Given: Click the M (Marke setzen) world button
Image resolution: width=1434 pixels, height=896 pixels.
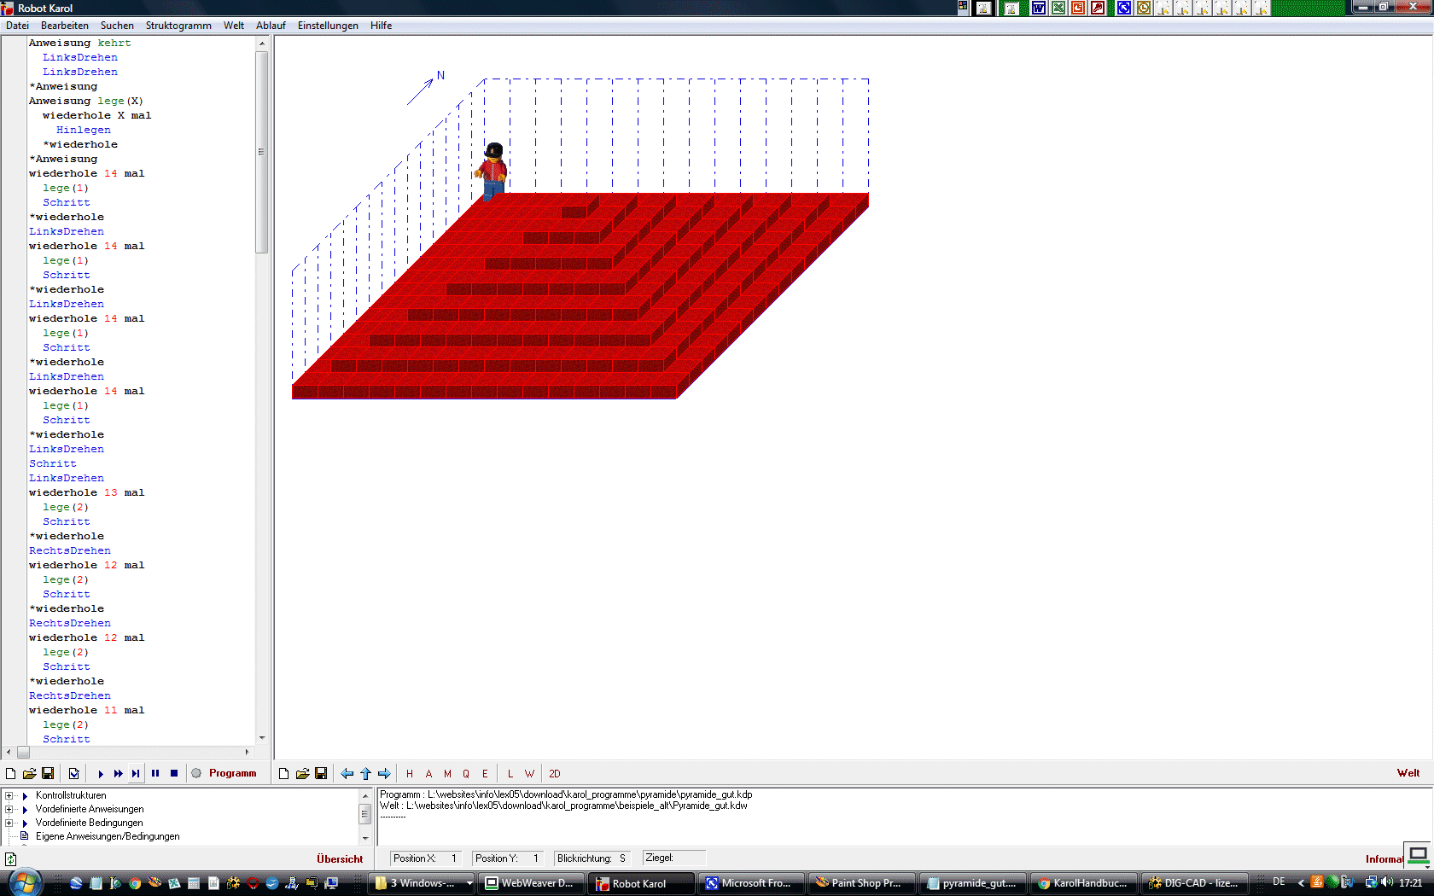Looking at the screenshot, I should click(447, 774).
